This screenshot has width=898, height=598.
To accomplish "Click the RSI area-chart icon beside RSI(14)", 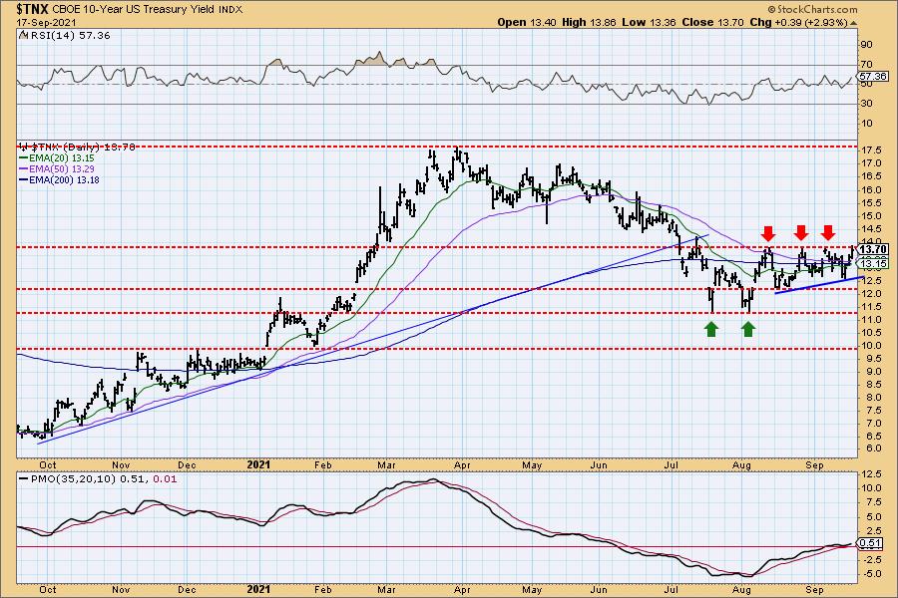I will [x=23, y=36].
